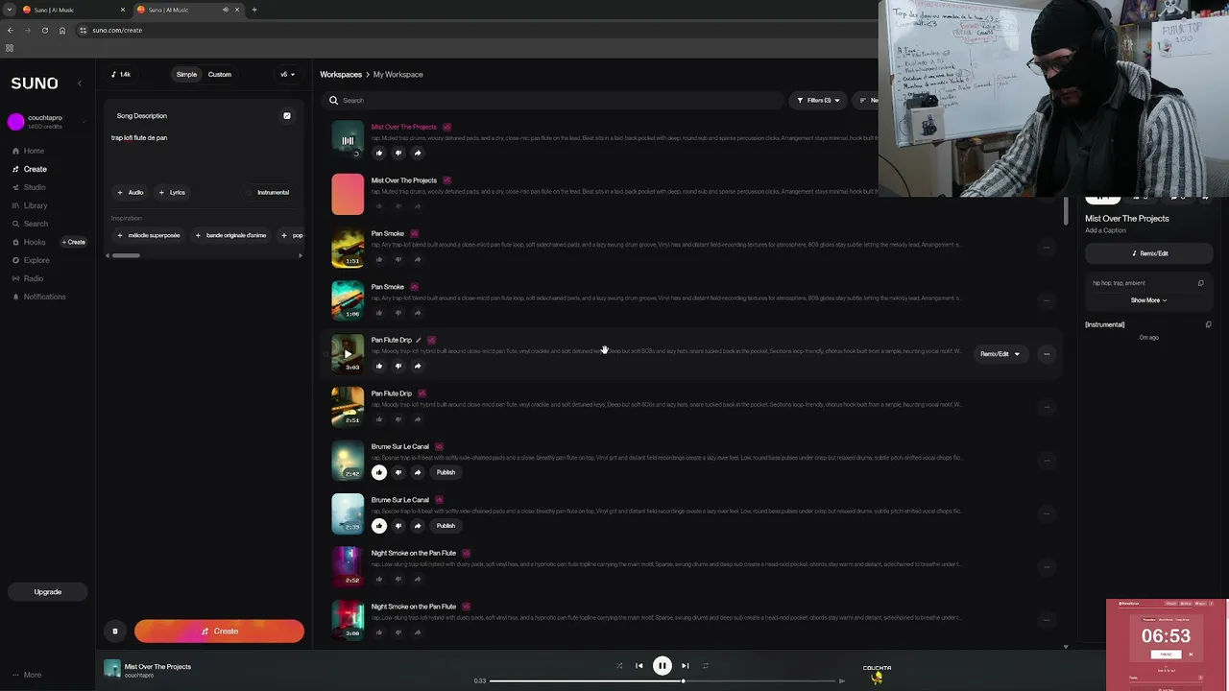Go to Explore in the sidebar

tap(36, 260)
